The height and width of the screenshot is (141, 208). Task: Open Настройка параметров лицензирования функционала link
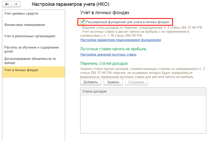[x=121, y=40]
